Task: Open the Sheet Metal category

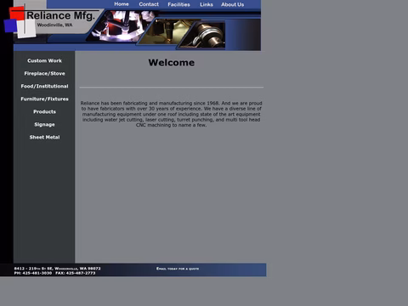Action: pos(44,137)
